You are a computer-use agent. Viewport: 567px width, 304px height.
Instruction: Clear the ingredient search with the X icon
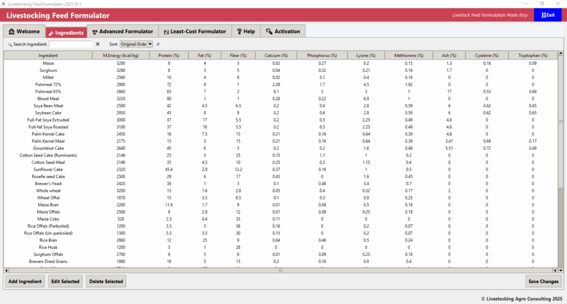coord(97,44)
